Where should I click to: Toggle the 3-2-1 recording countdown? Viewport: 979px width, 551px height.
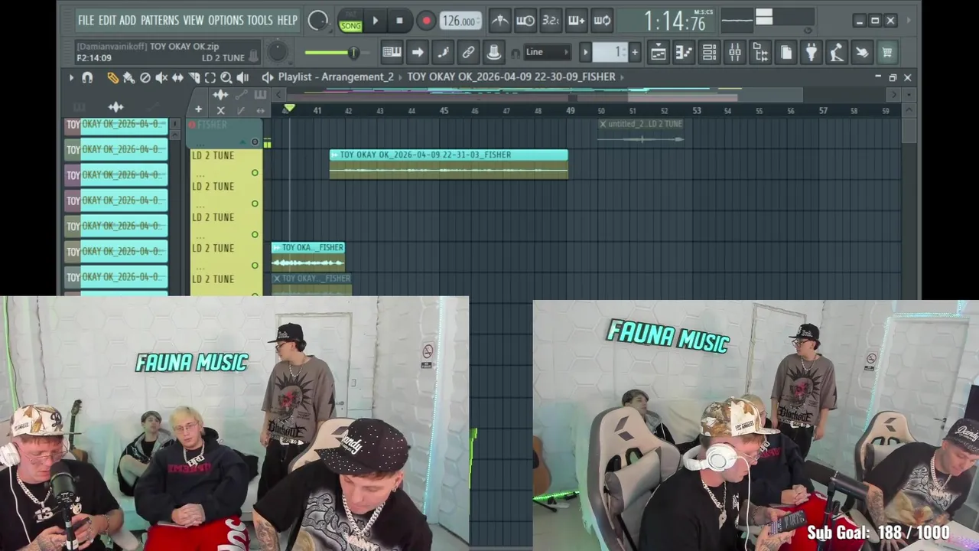551,21
